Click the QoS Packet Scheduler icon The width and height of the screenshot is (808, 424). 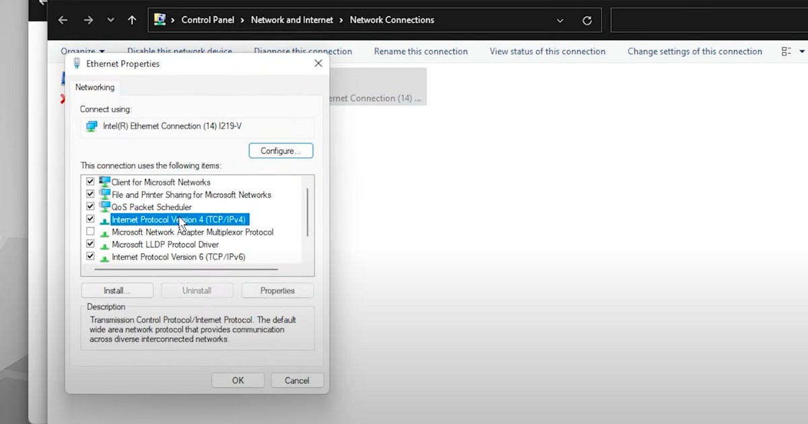pos(104,207)
